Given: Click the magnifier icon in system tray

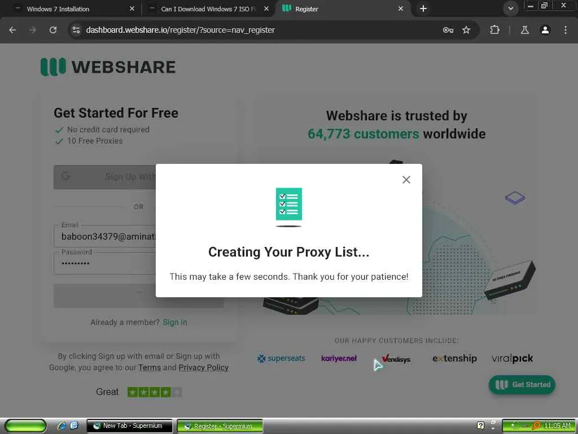Looking at the screenshot, I should [536, 426].
